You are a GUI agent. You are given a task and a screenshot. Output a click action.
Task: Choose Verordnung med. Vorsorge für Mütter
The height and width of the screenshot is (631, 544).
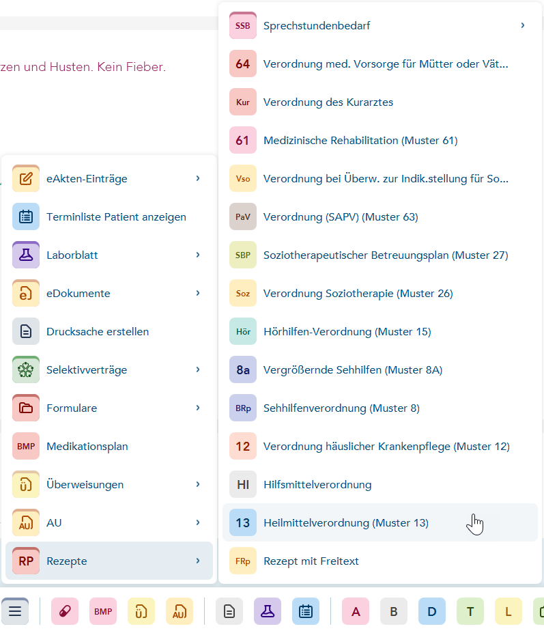click(x=380, y=64)
